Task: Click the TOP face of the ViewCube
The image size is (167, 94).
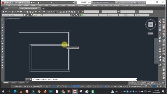Action: 151,24
